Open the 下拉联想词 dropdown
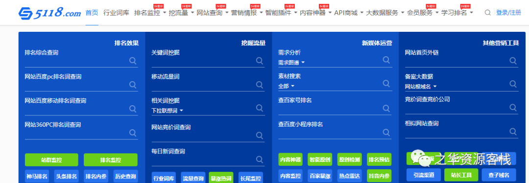 tap(168, 111)
